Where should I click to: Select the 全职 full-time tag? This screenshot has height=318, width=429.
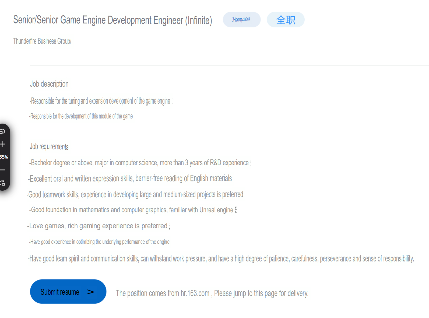click(286, 20)
